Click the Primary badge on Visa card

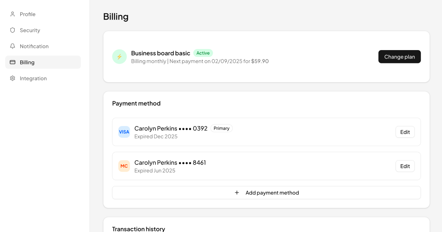221,129
